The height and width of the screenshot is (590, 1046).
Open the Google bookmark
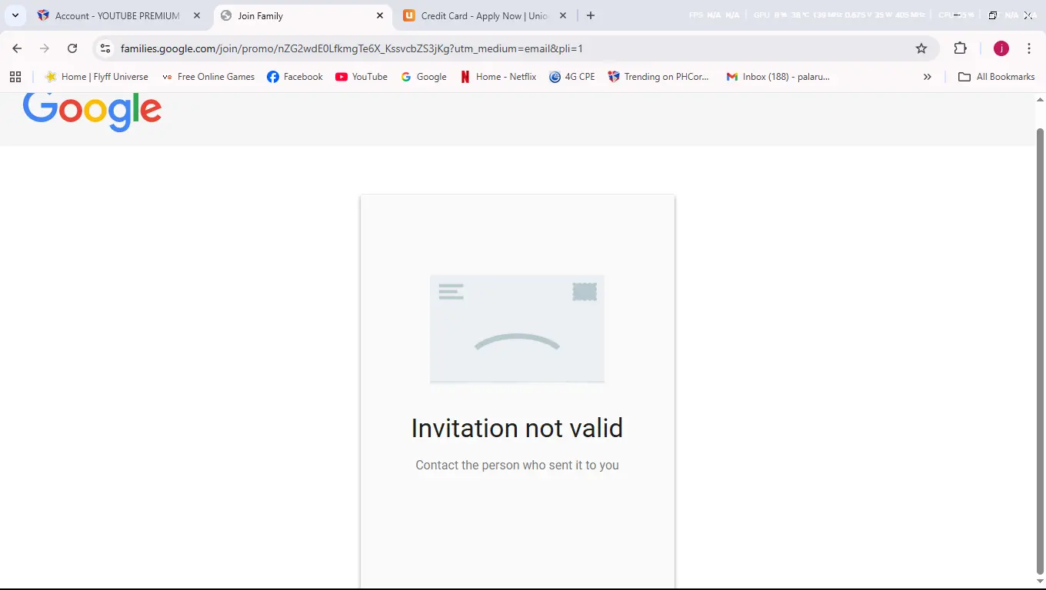pos(424,77)
